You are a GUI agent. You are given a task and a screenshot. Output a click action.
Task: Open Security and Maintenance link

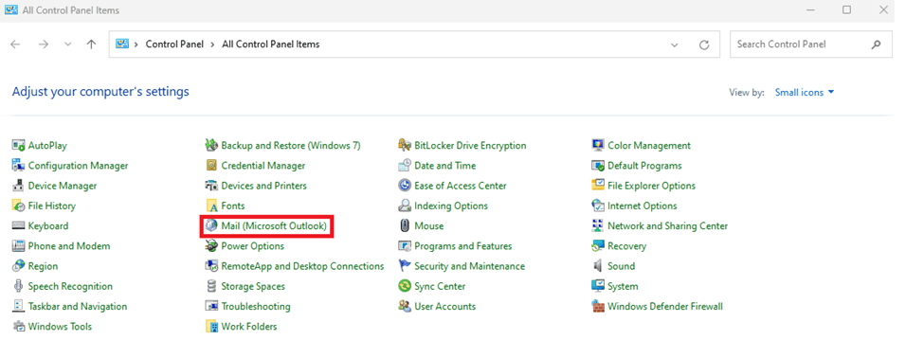click(470, 266)
